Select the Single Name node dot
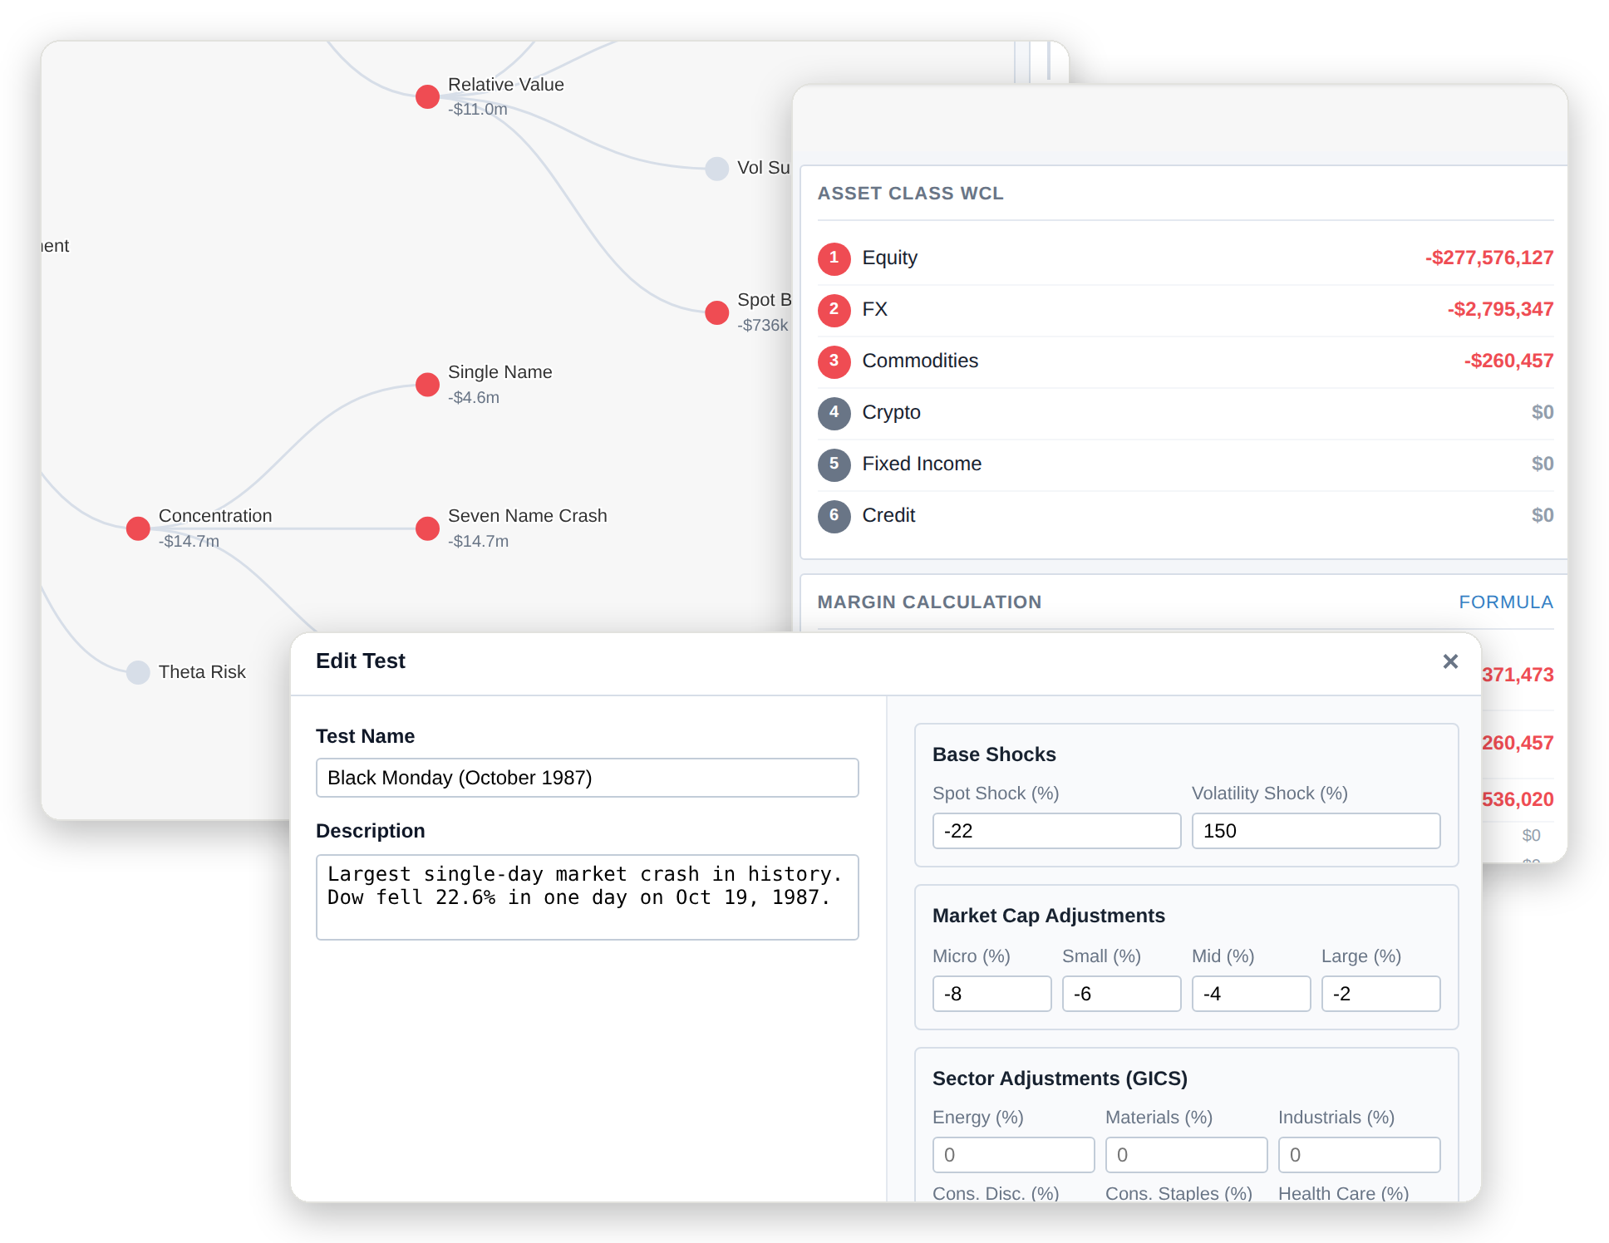Viewport: 1609px width, 1243px height. click(x=427, y=385)
